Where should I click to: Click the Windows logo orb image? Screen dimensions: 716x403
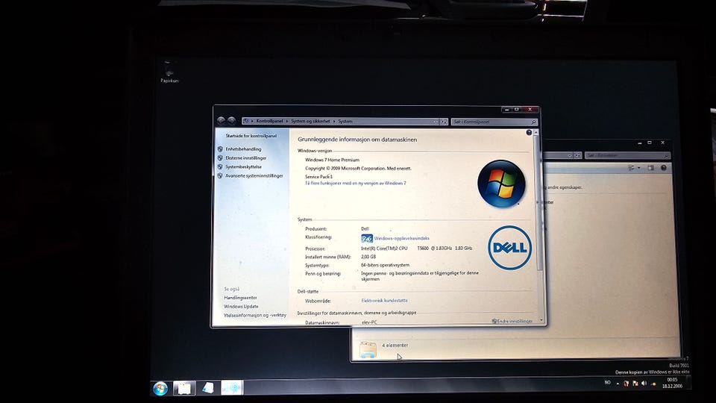coord(501,184)
